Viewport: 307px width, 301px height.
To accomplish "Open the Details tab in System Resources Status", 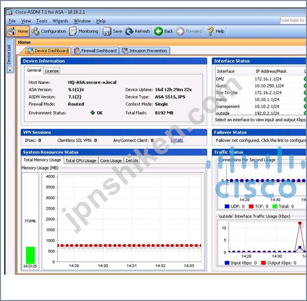I will [132, 161].
